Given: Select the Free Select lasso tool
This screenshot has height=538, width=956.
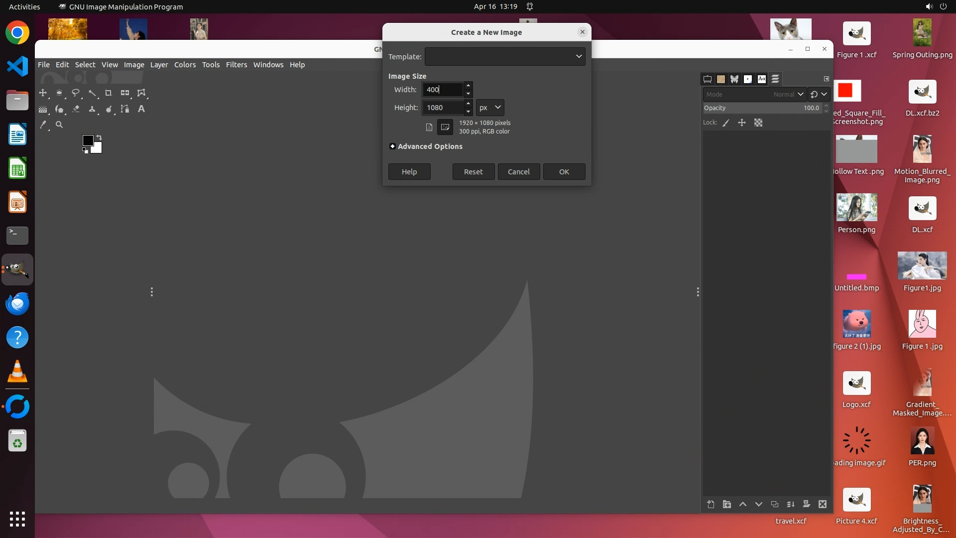Looking at the screenshot, I should point(76,93).
